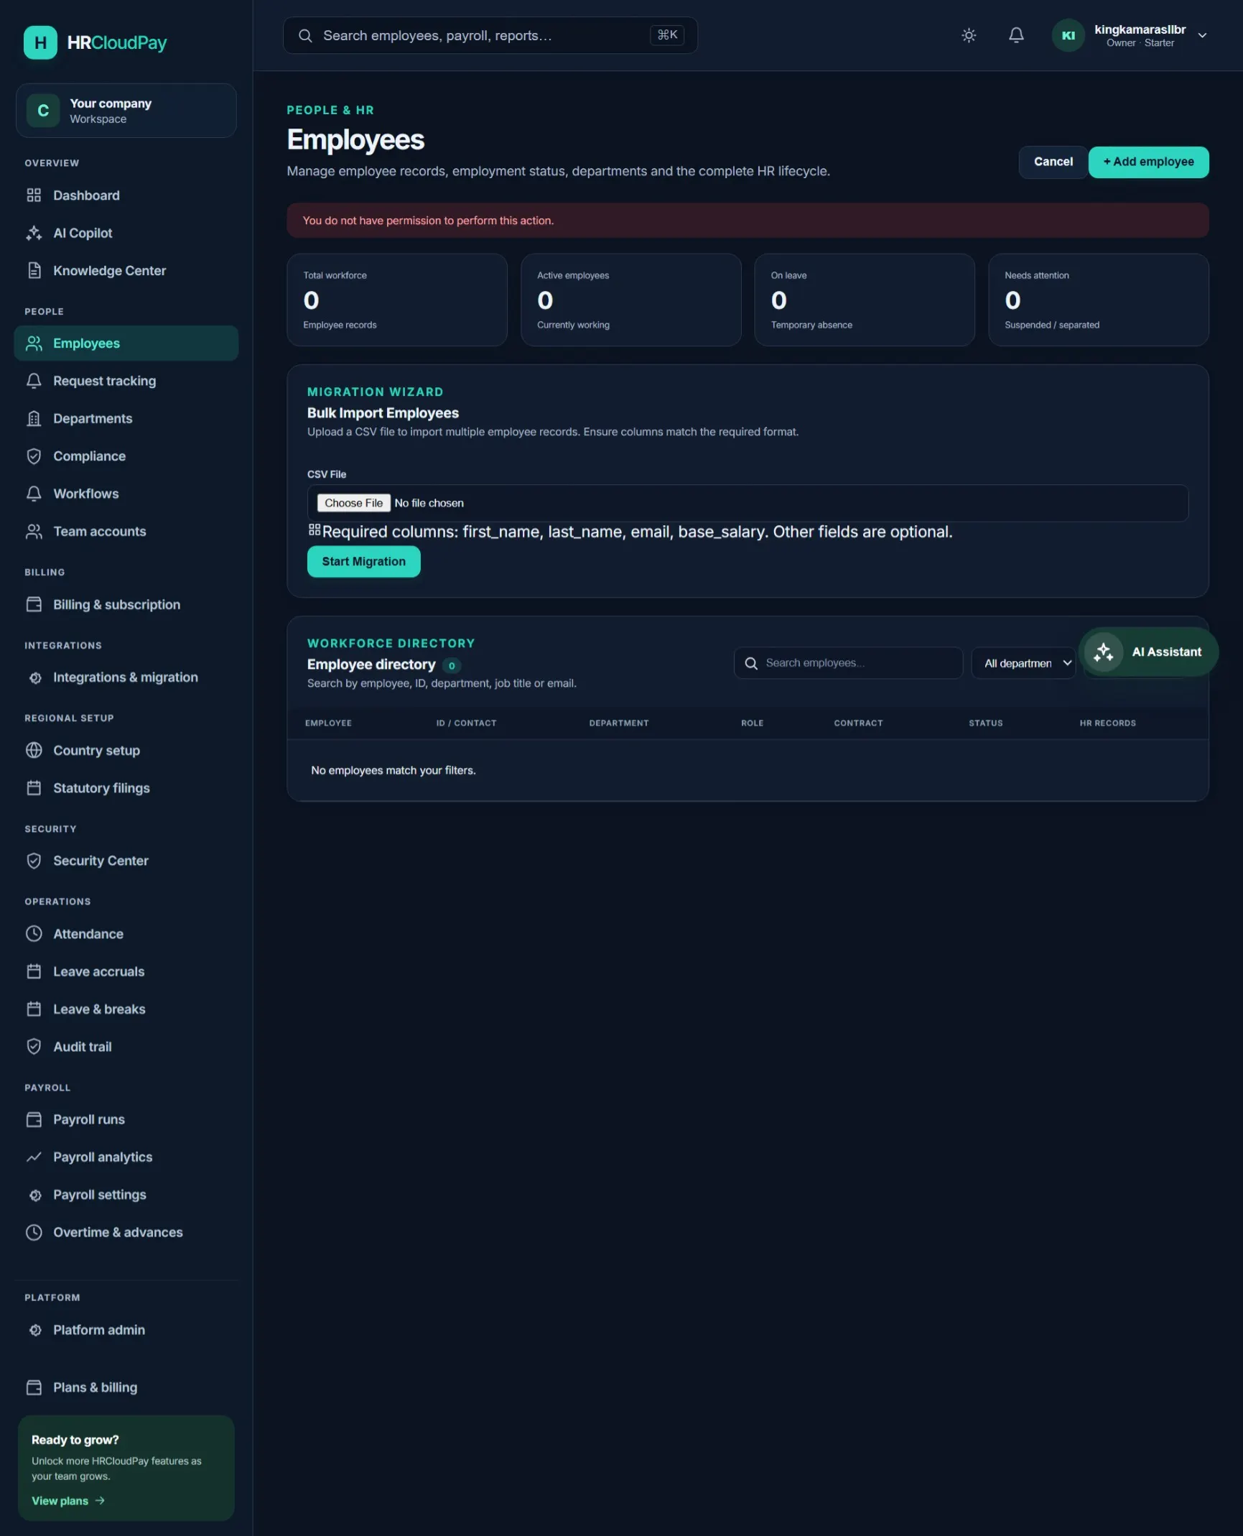The height and width of the screenshot is (1536, 1243).
Task: Click the permission error message banner
Action: click(748, 221)
